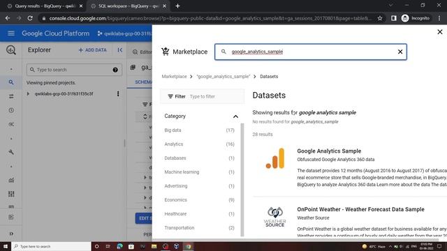447x251 pixels.
Task: Close the Marketplace panel
Action: (x=440, y=32)
